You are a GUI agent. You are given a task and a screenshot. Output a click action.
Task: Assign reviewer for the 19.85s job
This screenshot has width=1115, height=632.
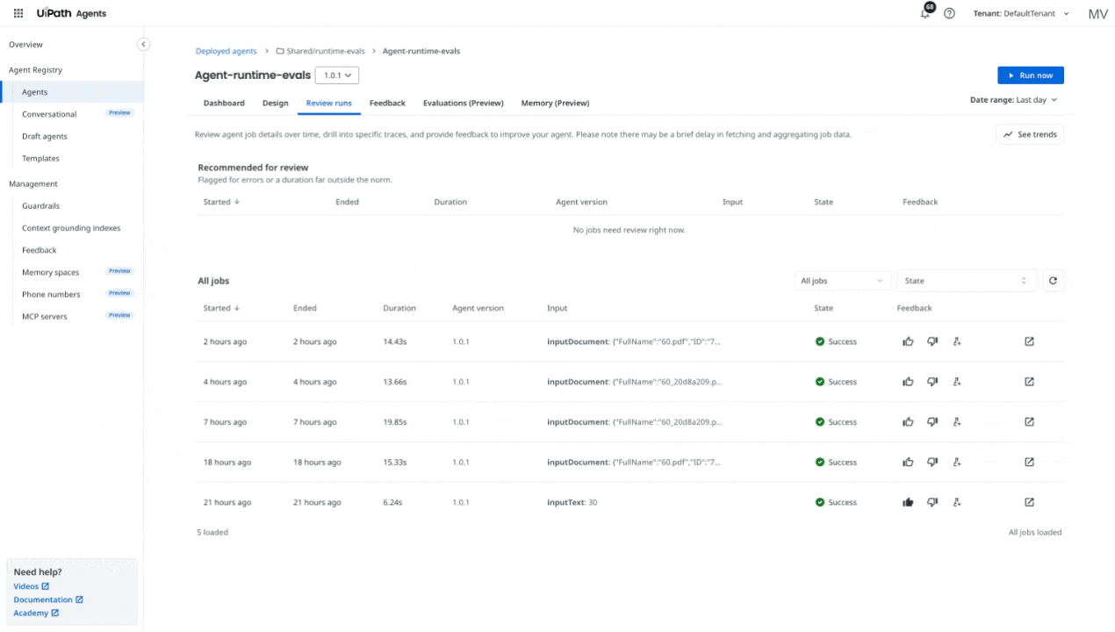tap(957, 422)
